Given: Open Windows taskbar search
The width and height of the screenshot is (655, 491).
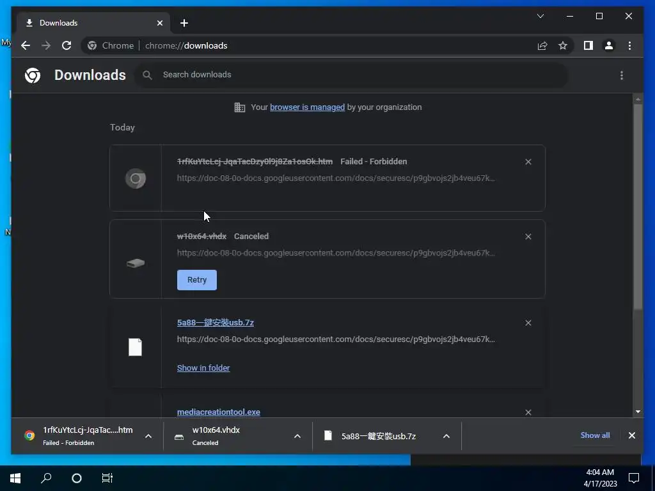Looking at the screenshot, I should point(46,478).
